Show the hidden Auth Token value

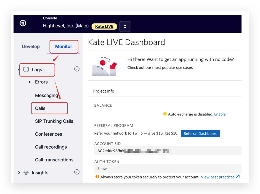coord(102,169)
